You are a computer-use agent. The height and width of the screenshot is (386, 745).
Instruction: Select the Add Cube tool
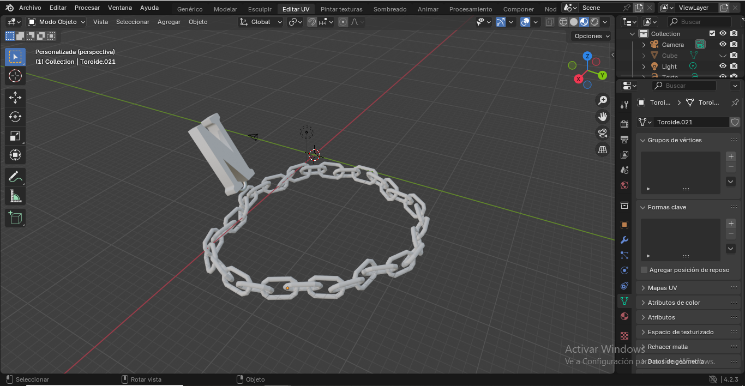15,218
